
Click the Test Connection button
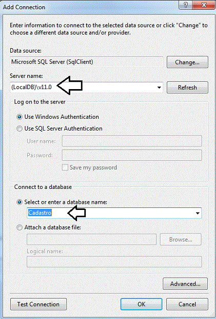point(38,304)
